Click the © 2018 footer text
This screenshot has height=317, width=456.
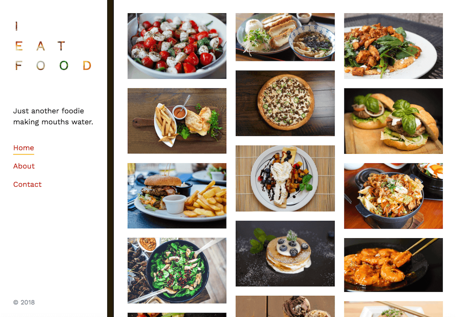[x=24, y=302]
